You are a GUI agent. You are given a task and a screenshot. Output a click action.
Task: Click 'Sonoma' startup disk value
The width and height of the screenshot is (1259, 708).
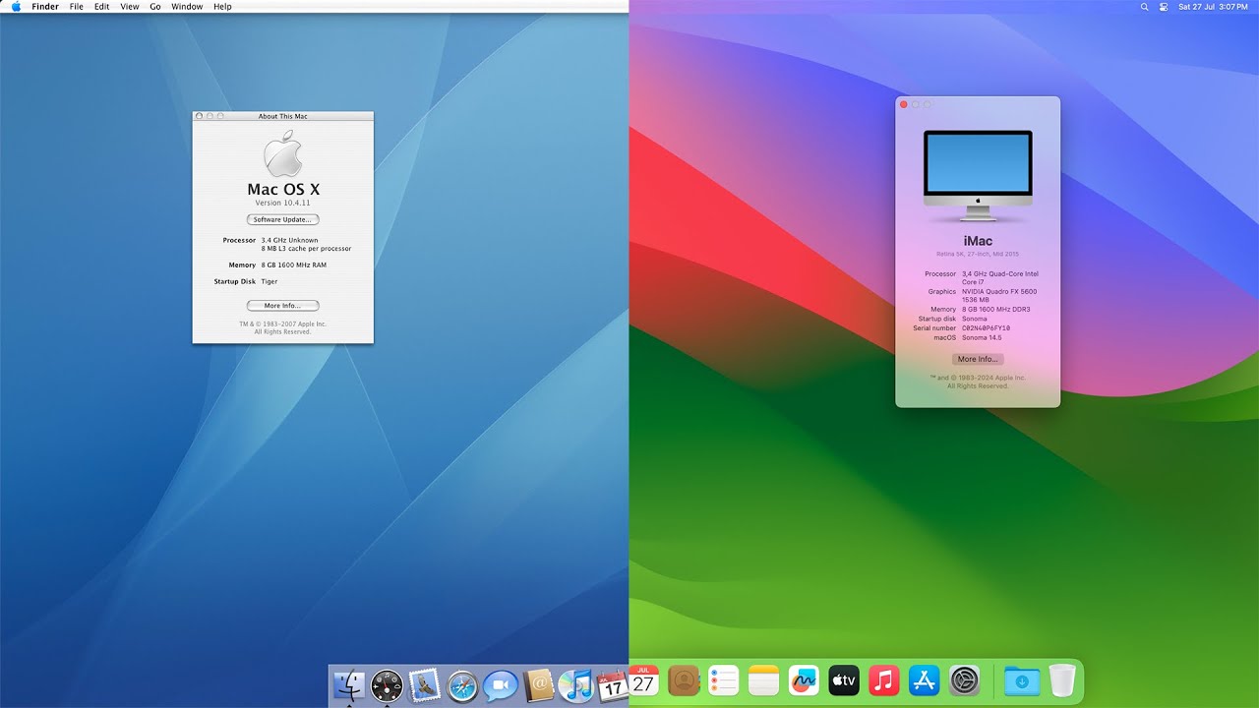tap(975, 319)
